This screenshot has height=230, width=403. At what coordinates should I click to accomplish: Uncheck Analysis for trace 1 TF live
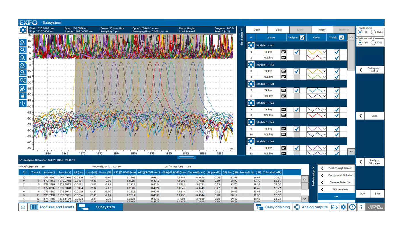(x=296, y=52)
